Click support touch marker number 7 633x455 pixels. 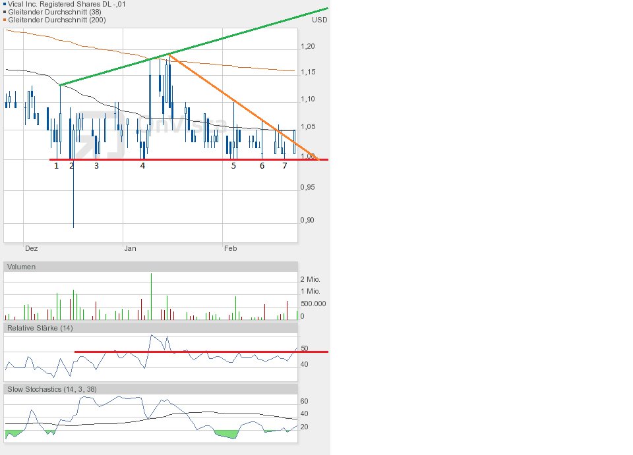pos(285,166)
